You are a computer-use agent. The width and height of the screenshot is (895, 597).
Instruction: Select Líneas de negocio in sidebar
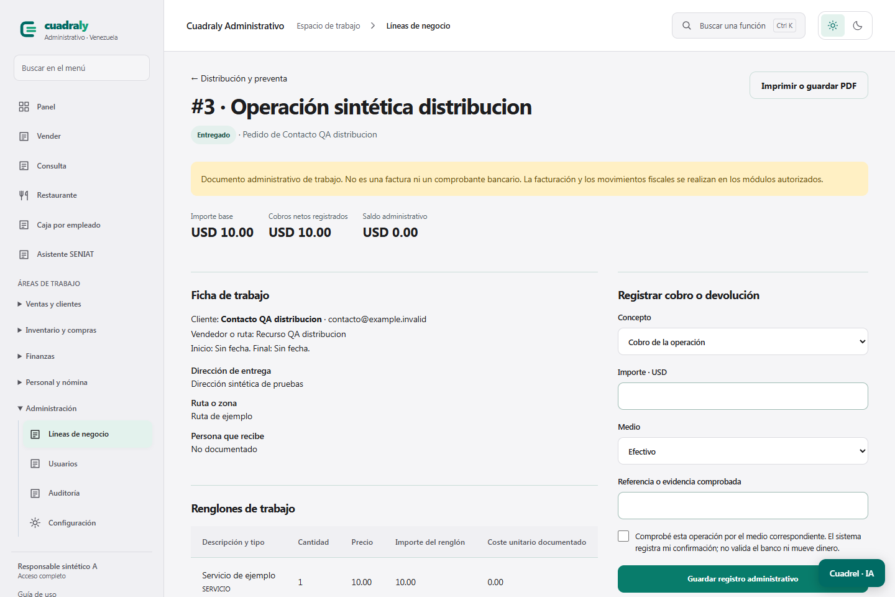coord(88,434)
